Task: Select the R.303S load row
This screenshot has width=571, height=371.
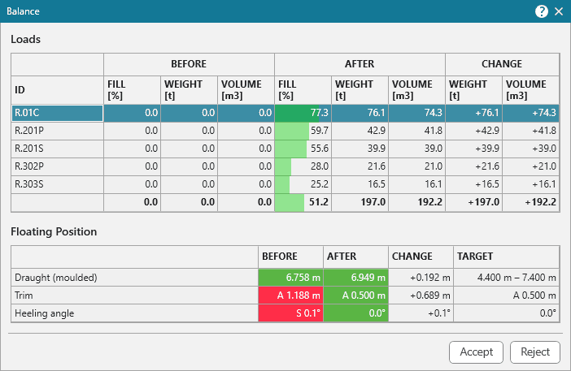Action: (x=285, y=183)
